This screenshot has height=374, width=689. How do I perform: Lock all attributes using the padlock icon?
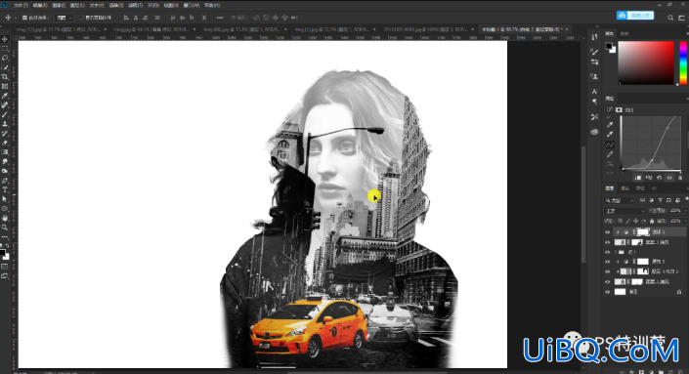652,221
